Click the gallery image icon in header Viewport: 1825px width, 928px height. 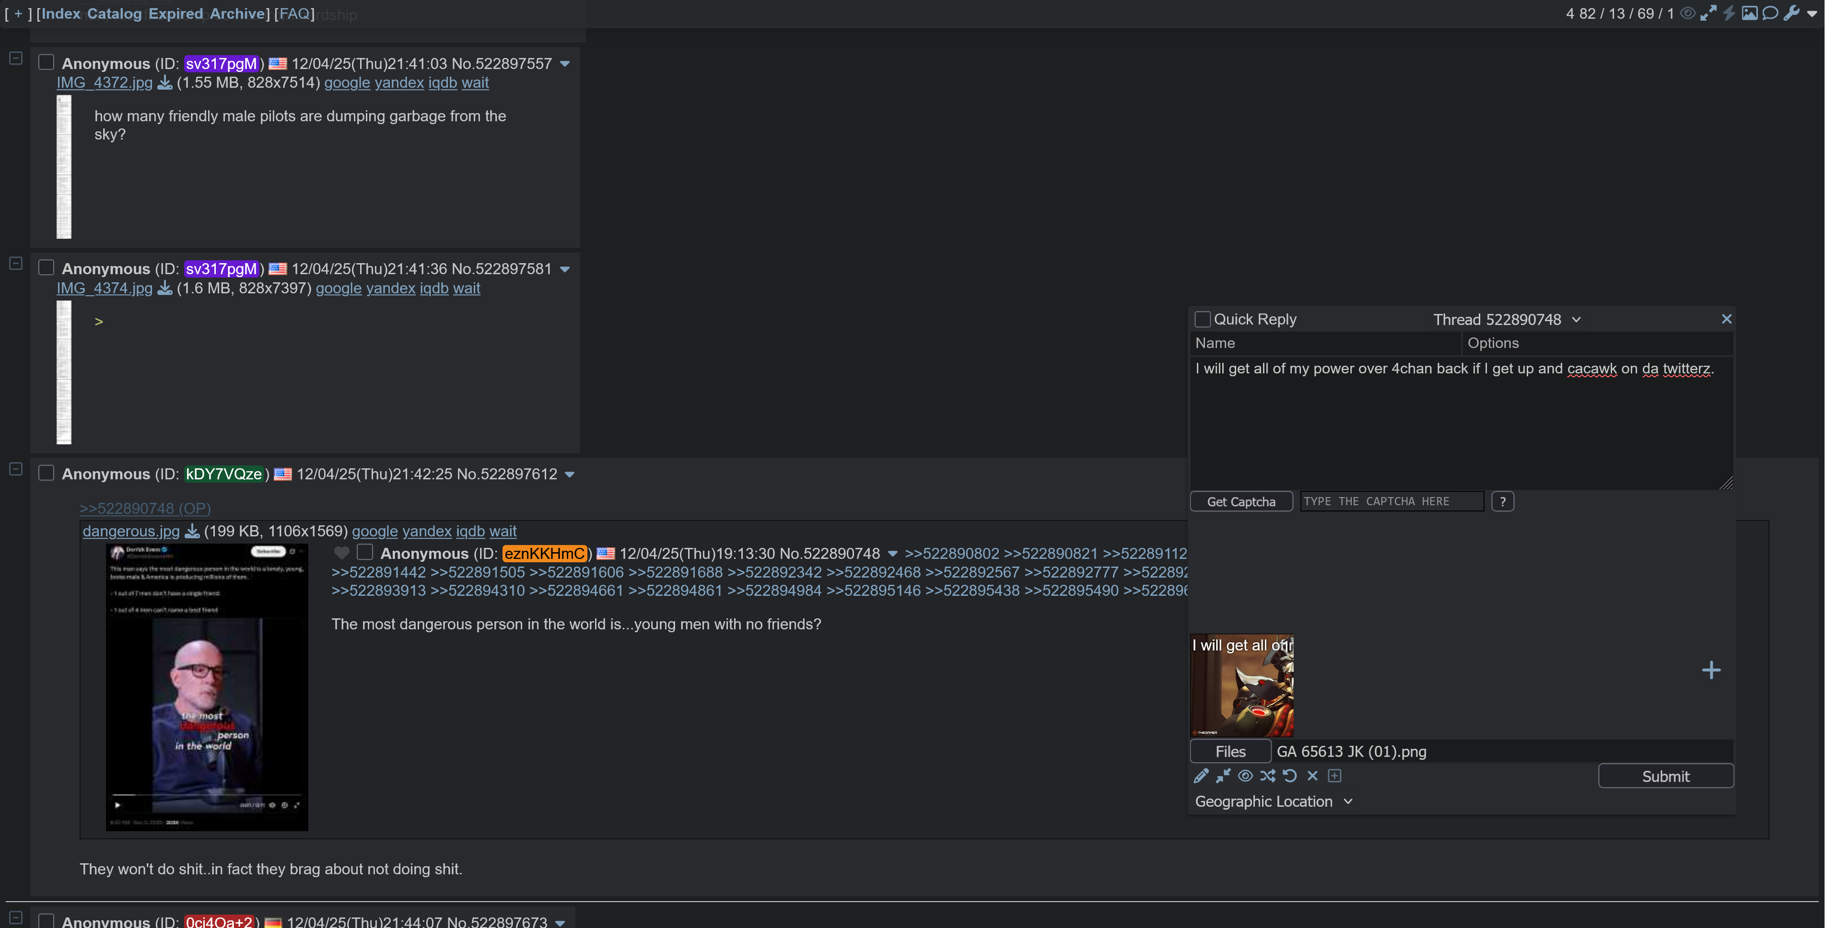1749,13
